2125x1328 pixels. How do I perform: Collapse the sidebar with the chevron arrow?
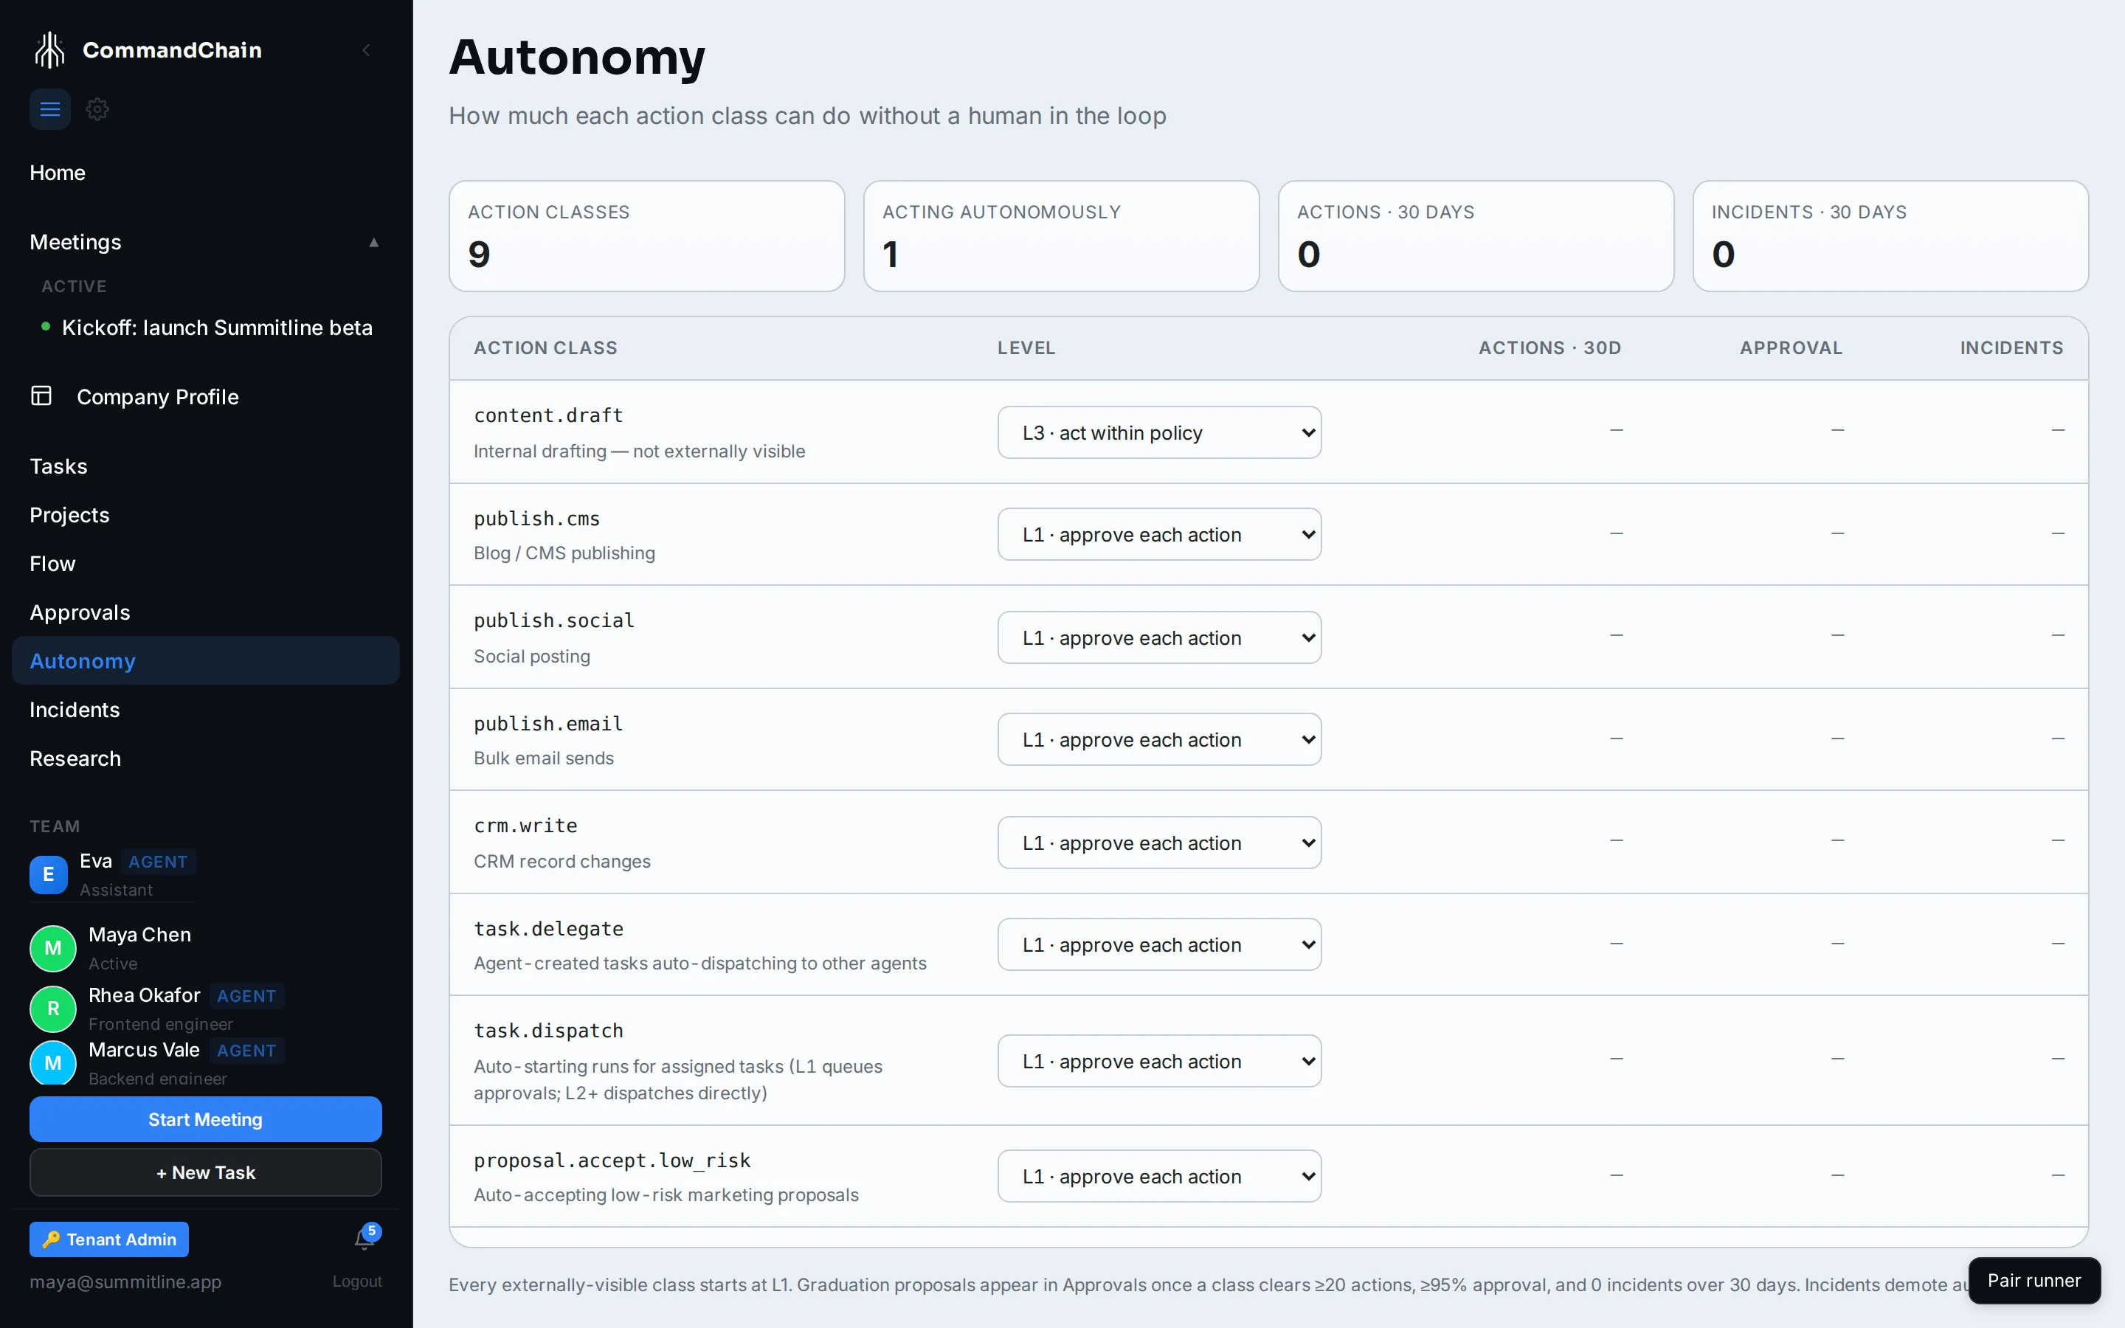366,50
